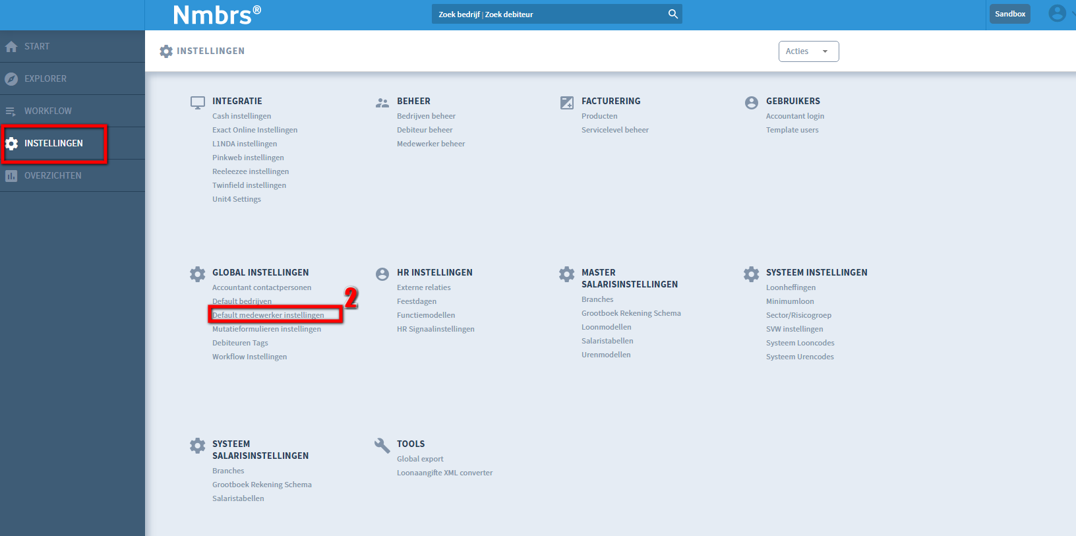
Task: Open Functiemodellen link
Action: tap(426, 315)
